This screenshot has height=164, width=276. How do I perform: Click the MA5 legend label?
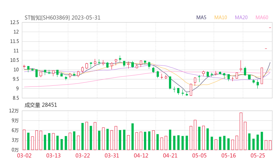[x=201, y=18]
